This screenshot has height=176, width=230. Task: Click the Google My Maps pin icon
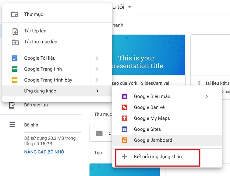point(124,118)
